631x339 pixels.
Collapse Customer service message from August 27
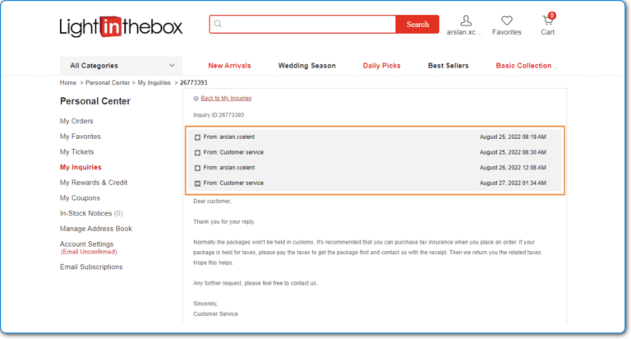point(197,183)
